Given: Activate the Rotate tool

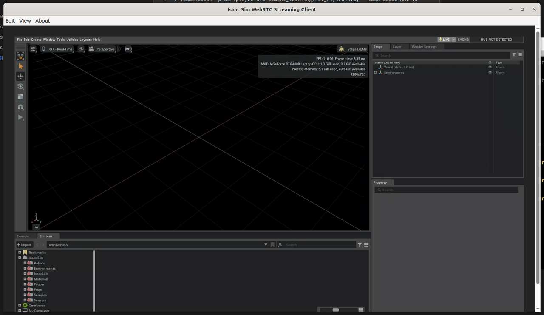Looking at the screenshot, I should [20, 87].
